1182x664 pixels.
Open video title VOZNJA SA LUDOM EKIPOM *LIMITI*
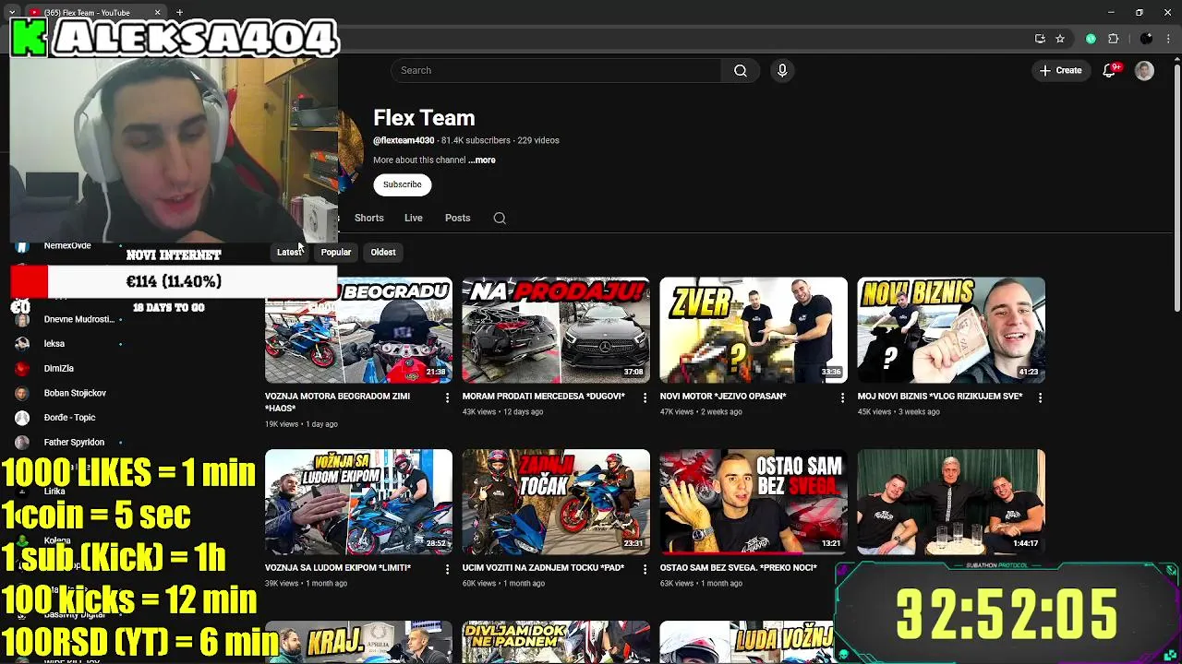pyautogui.click(x=338, y=568)
